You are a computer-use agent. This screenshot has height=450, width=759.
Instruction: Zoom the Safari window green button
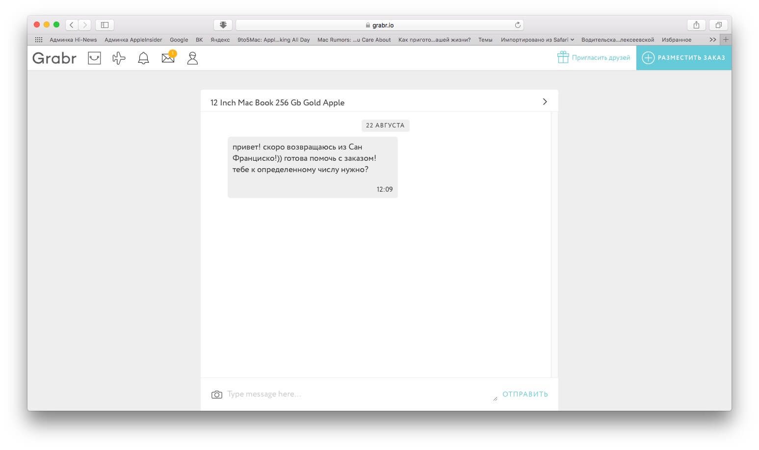coord(56,25)
